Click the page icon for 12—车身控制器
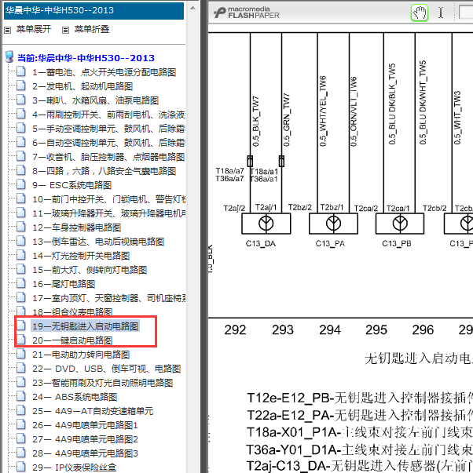473x473 pixels. point(21,227)
